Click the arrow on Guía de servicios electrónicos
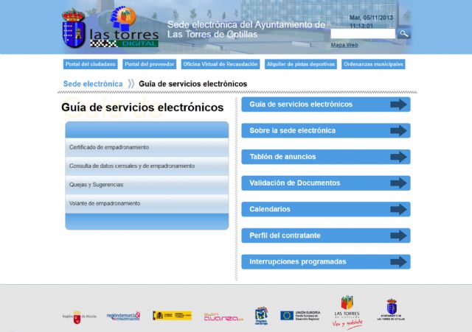Viewport: 472px width, 332px height. point(398,105)
